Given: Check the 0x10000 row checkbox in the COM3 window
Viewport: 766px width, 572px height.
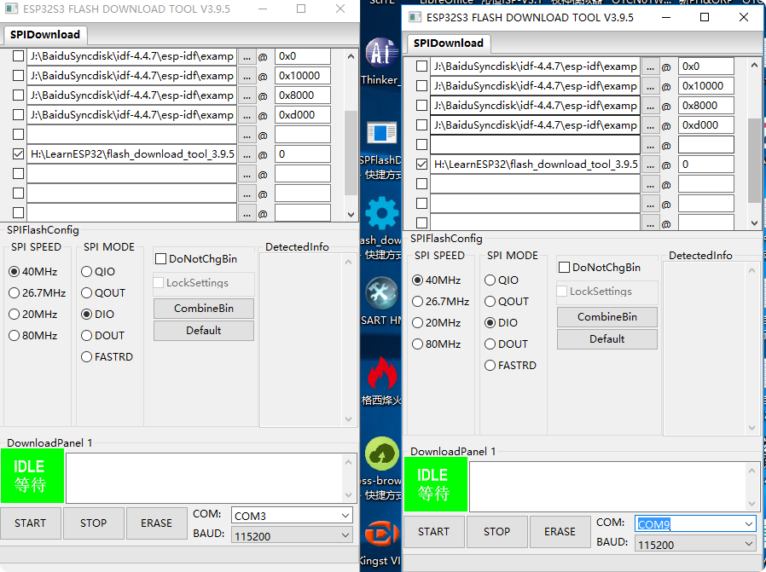Looking at the screenshot, I should point(18,76).
